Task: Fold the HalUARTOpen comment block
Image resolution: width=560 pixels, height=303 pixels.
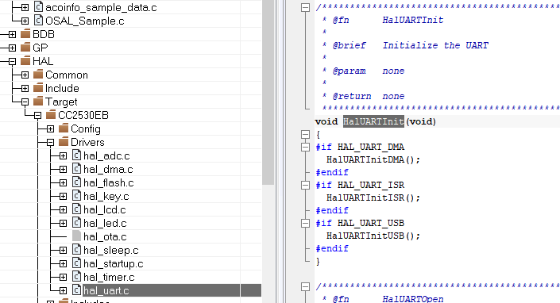Action: coord(305,286)
